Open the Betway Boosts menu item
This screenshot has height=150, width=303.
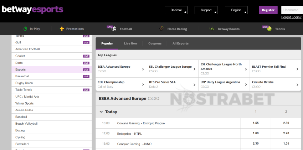coord(224,29)
